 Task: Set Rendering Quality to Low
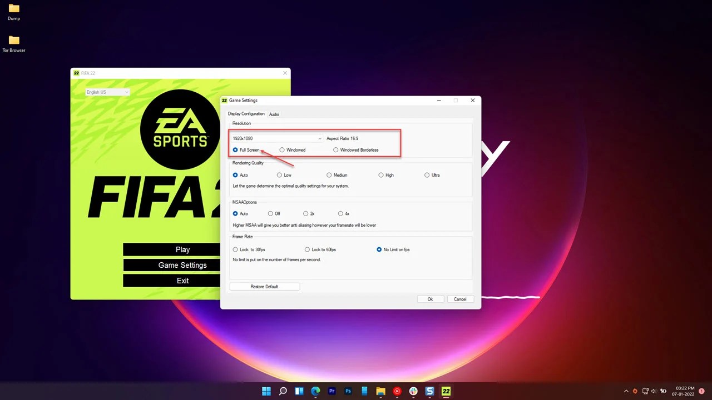284,175
